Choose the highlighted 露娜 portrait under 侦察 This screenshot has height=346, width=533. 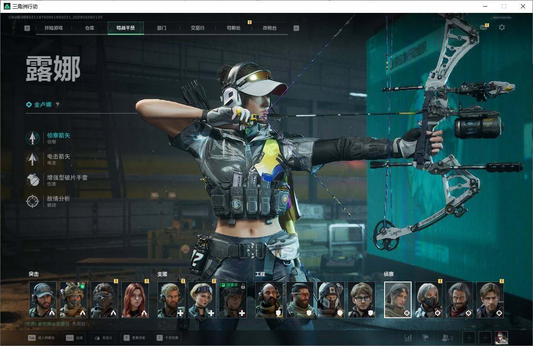pos(398,300)
